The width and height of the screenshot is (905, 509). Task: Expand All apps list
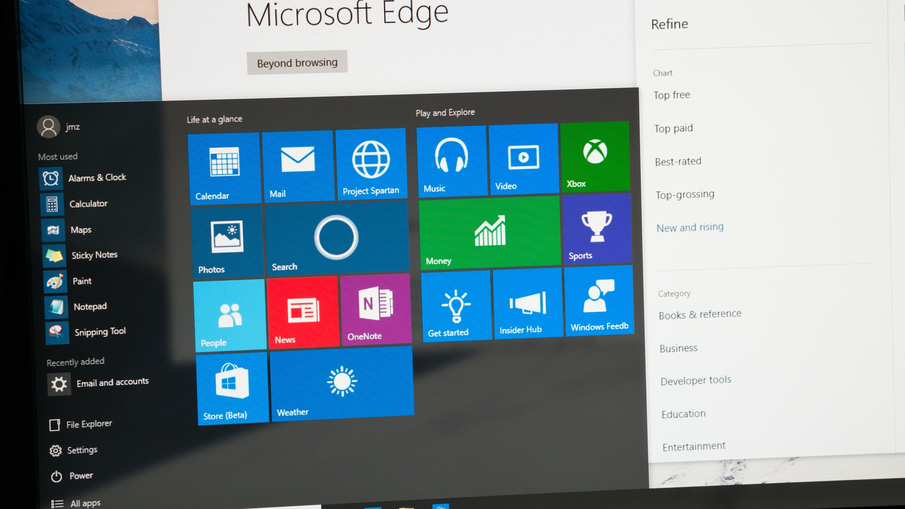point(76,503)
